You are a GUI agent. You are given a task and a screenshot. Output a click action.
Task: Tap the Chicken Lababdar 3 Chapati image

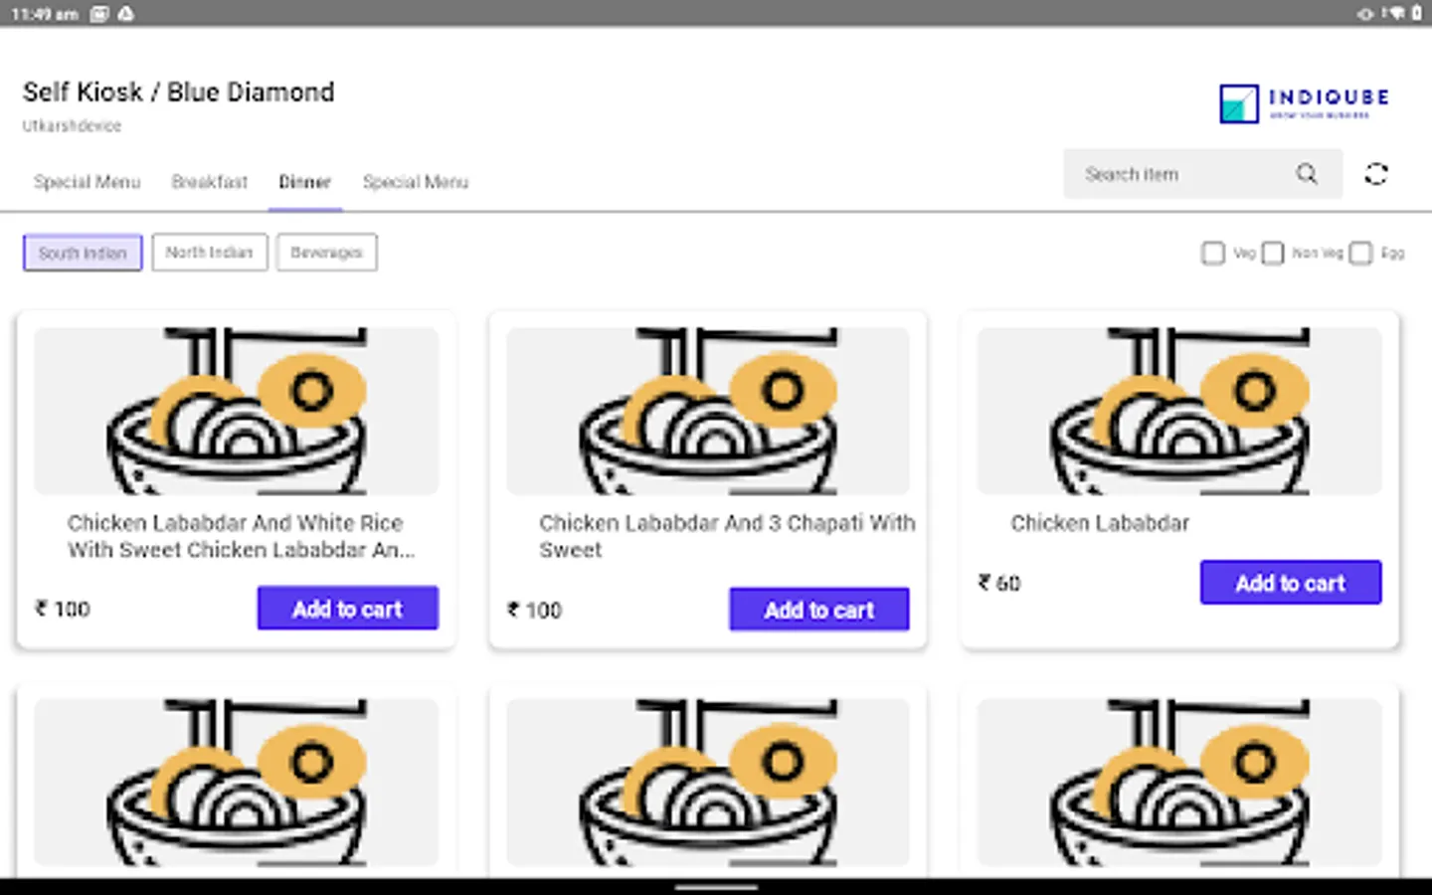point(708,411)
